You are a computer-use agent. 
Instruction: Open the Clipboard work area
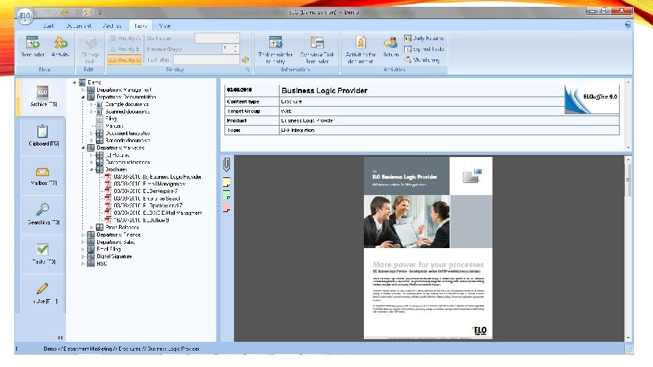click(43, 136)
